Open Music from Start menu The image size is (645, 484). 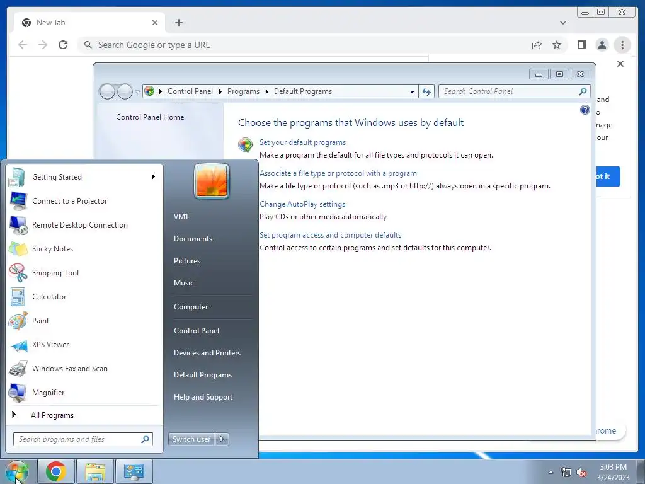click(183, 283)
